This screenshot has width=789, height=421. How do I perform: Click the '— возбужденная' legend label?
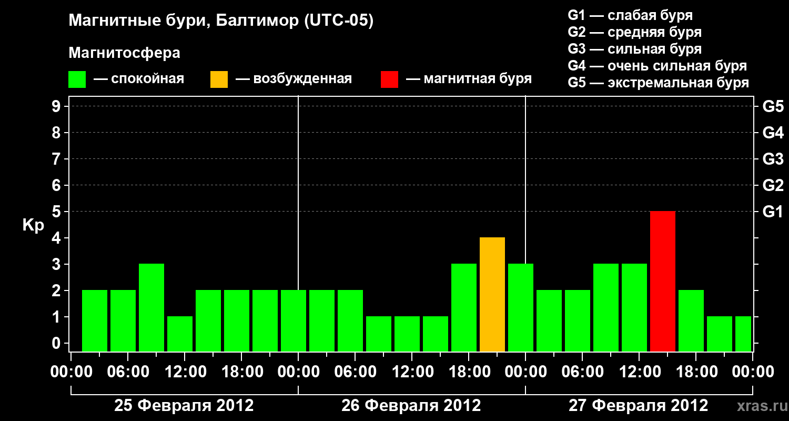pos(294,79)
